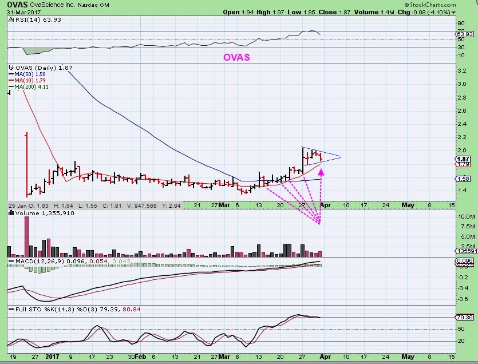Select the MA(200) 4.11 legend entry
This screenshot has width=478, height=364.
31,87
